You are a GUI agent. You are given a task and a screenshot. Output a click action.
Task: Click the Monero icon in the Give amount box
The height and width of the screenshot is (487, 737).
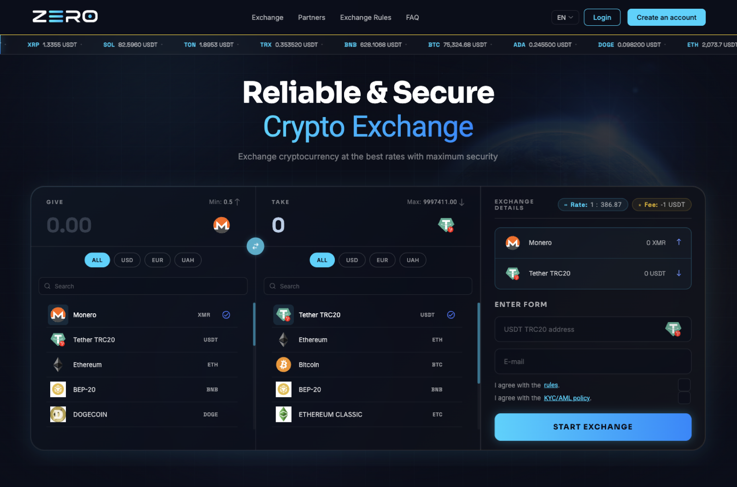coord(222,225)
